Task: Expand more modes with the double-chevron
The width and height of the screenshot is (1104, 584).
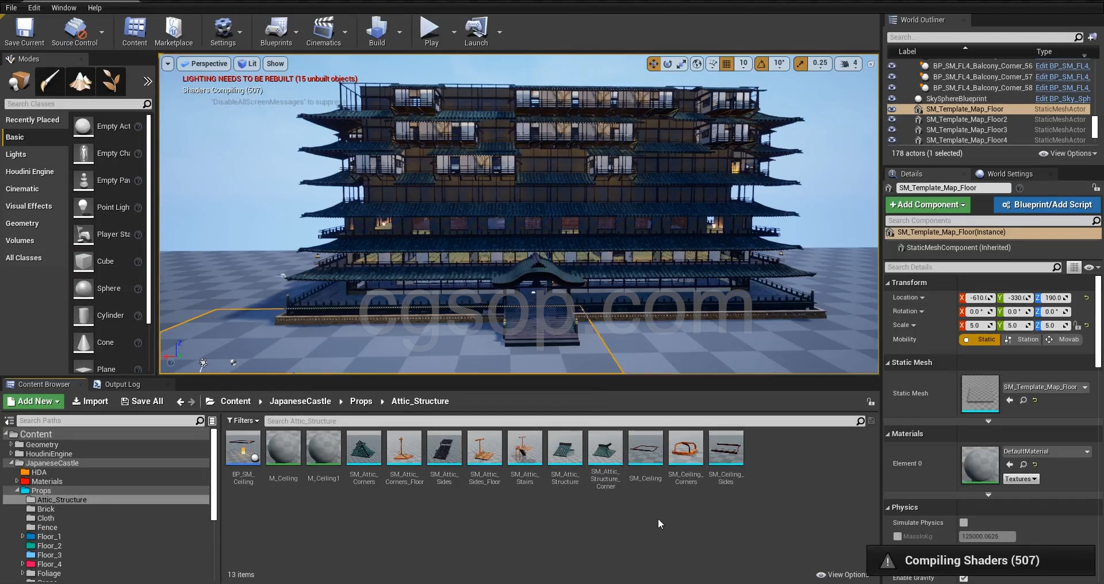Action: (148, 81)
